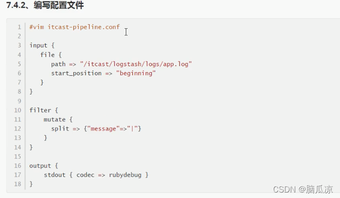The width and height of the screenshot is (340, 198).
Task: Click the "start_position" keyword
Action: tap(76, 73)
